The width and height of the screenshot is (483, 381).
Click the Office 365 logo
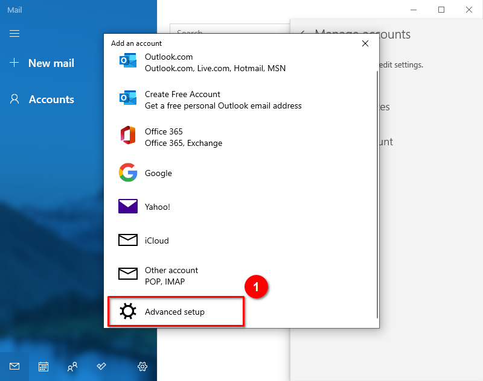click(x=128, y=135)
